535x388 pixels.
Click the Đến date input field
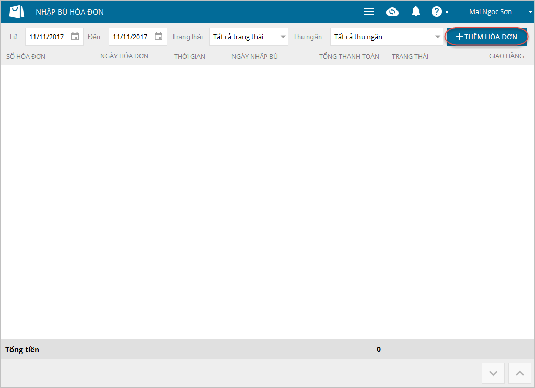tap(138, 37)
